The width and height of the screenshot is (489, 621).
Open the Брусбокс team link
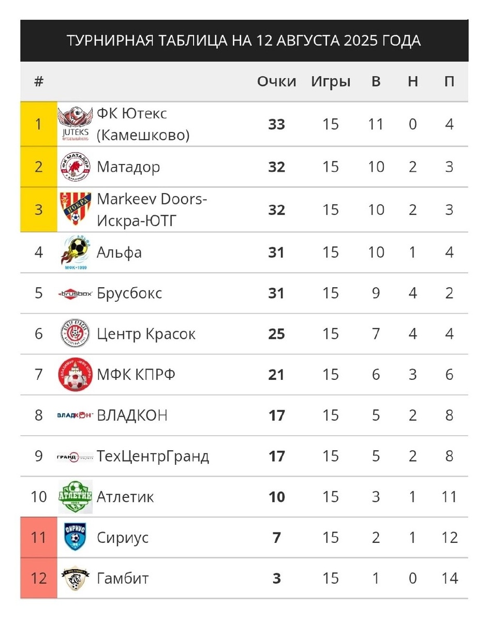click(x=129, y=293)
